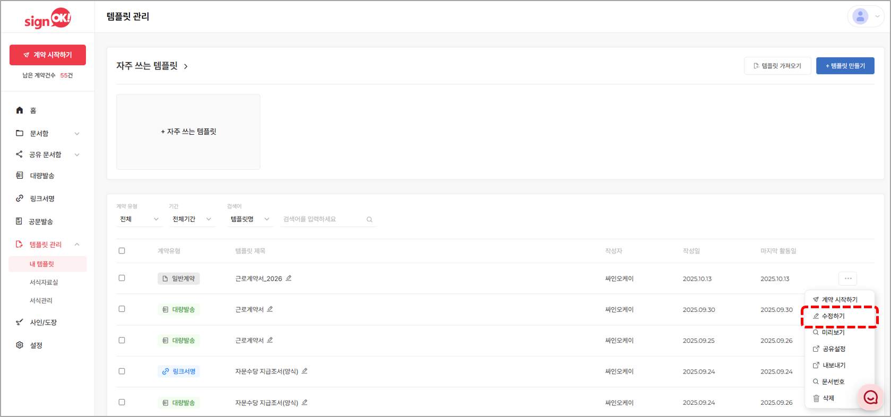The width and height of the screenshot is (891, 417).
Task: Toggle the select-all header checkbox
Action: [x=122, y=251]
